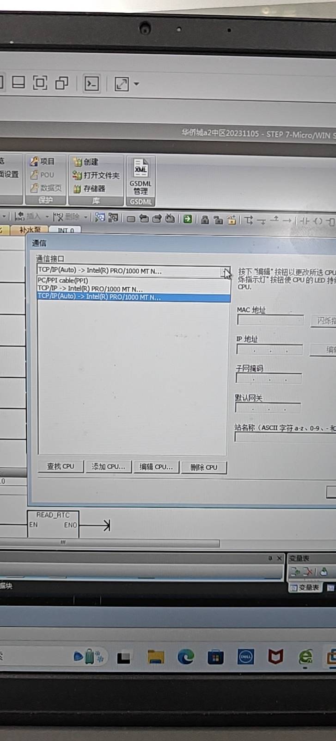Open GSDML 管理 XML button
Viewport: 336px width, 741px height.
(x=141, y=176)
